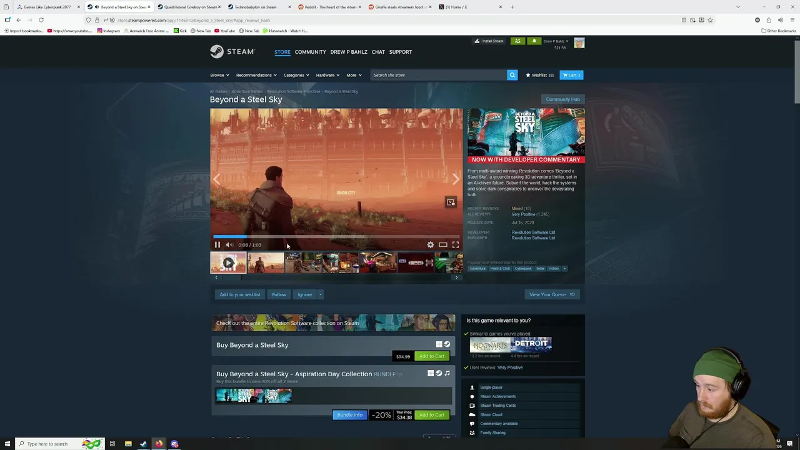Open the green notifications bell
This screenshot has width=800, height=450.
tap(534, 41)
